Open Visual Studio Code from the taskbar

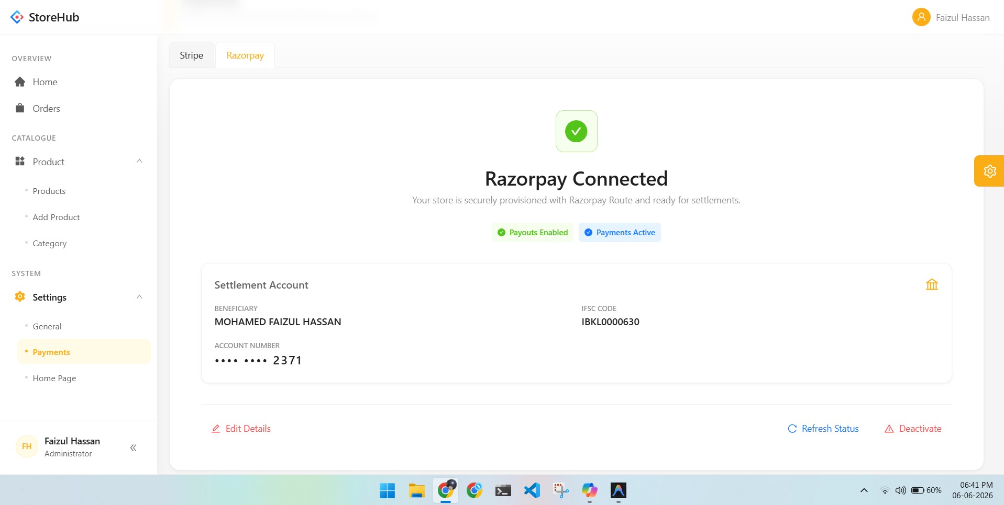point(532,490)
